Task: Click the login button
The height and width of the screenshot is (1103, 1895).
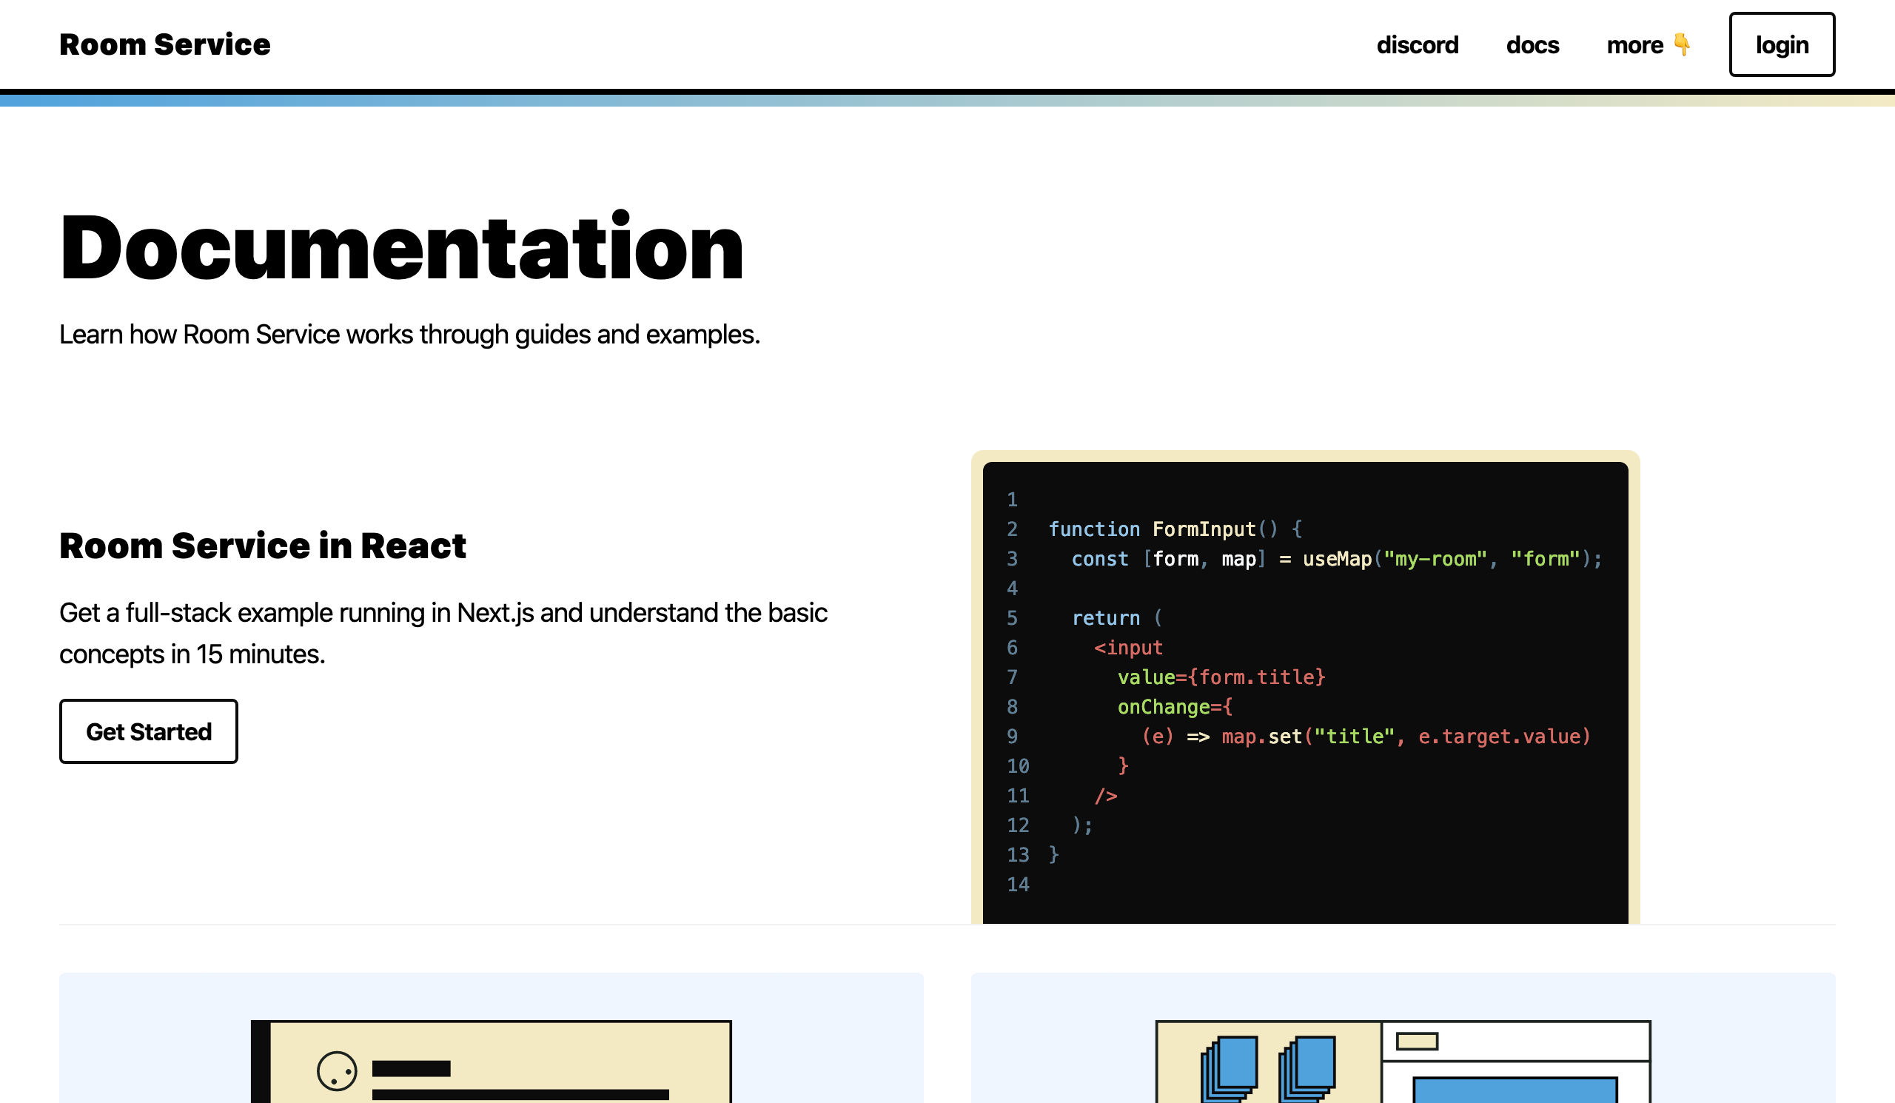Action: pyautogui.click(x=1782, y=44)
